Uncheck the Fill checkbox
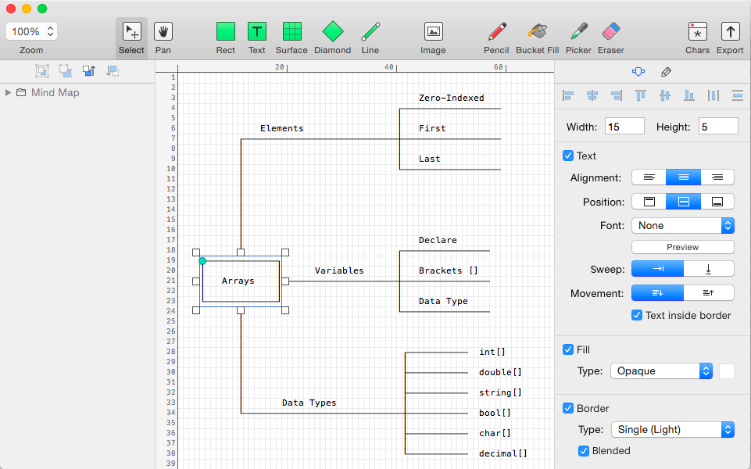This screenshot has height=469, width=751. pyautogui.click(x=568, y=349)
